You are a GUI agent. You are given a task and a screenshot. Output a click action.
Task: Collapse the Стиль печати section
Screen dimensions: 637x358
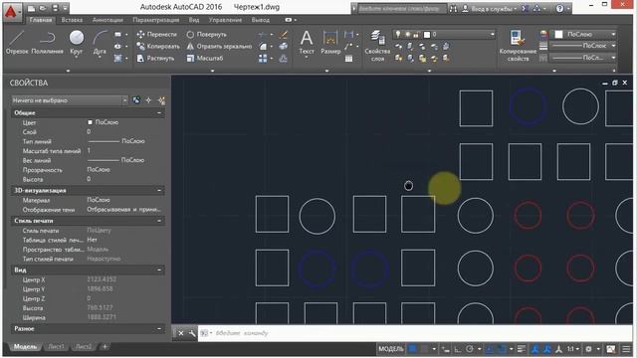click(159, 221)
